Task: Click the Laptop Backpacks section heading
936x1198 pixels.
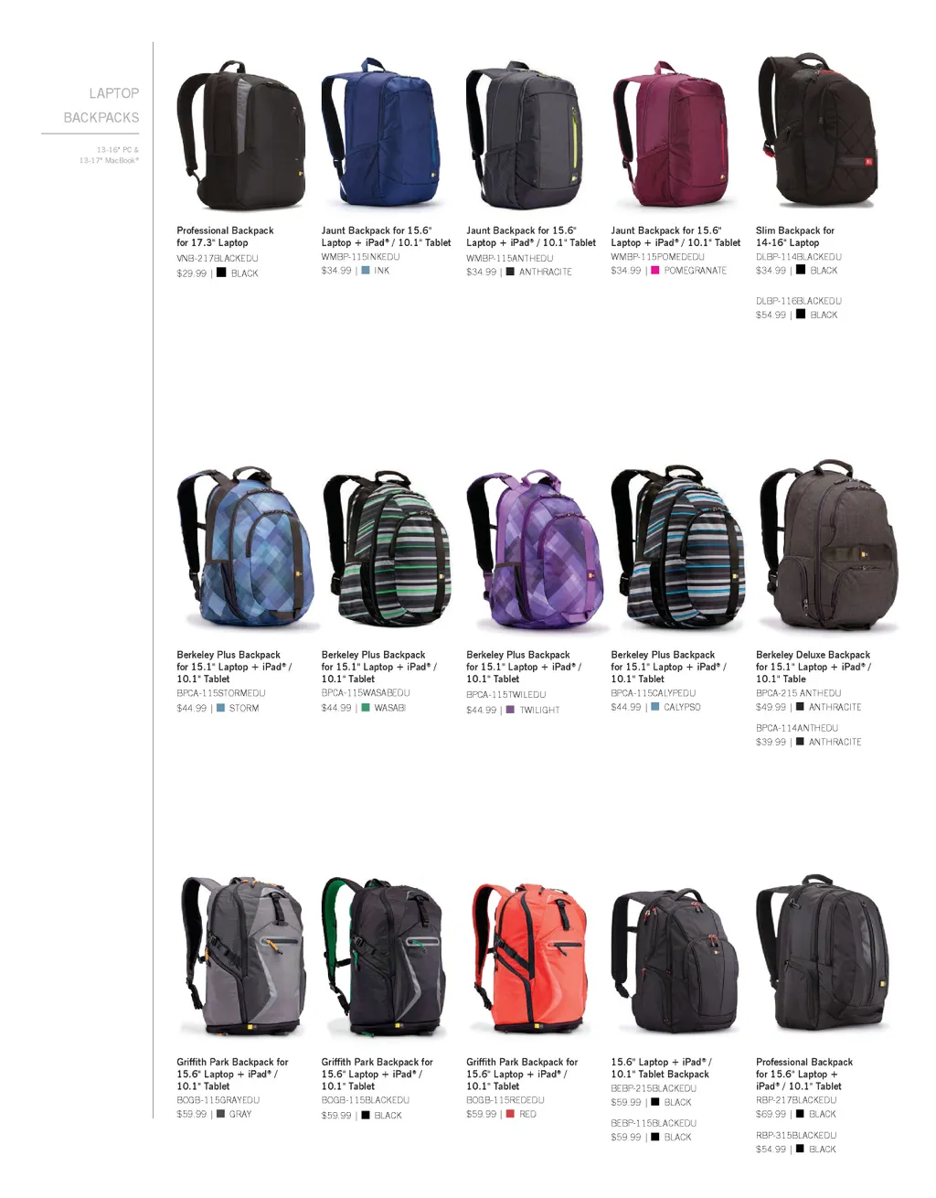Action: coord(101,105)
